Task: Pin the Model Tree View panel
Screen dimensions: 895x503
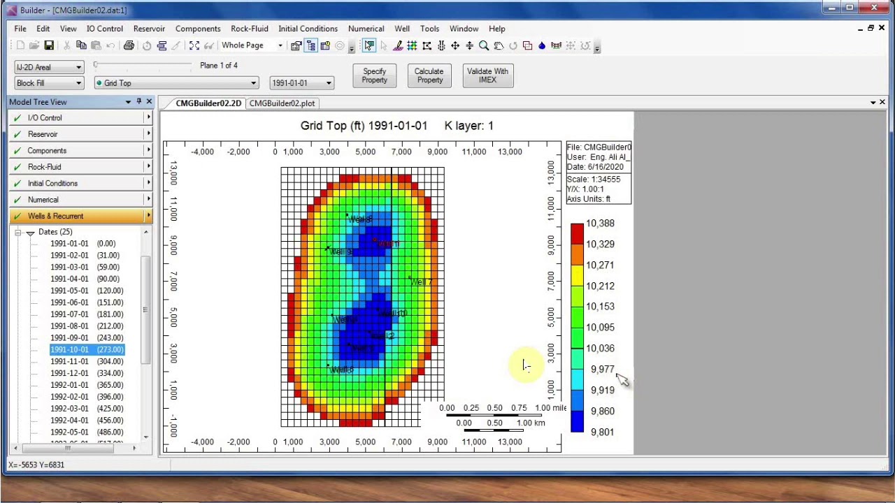Action: pos(139,102)
